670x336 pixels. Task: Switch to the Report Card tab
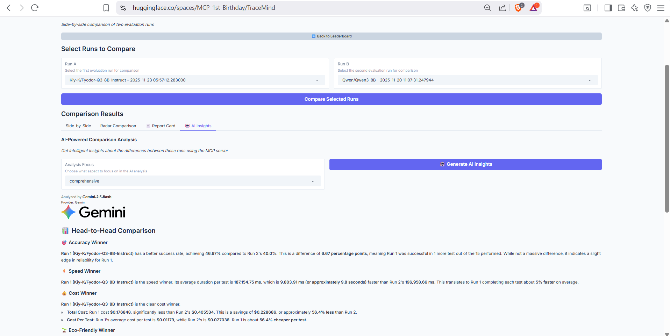pos(161,126)
